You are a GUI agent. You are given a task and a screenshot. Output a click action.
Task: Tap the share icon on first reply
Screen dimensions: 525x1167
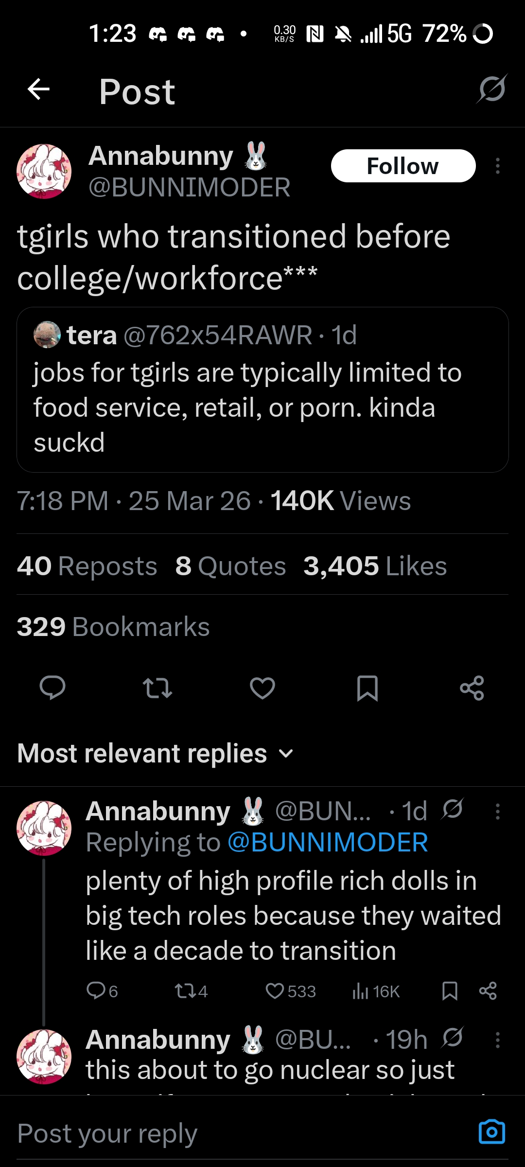(x=488, y=991)
